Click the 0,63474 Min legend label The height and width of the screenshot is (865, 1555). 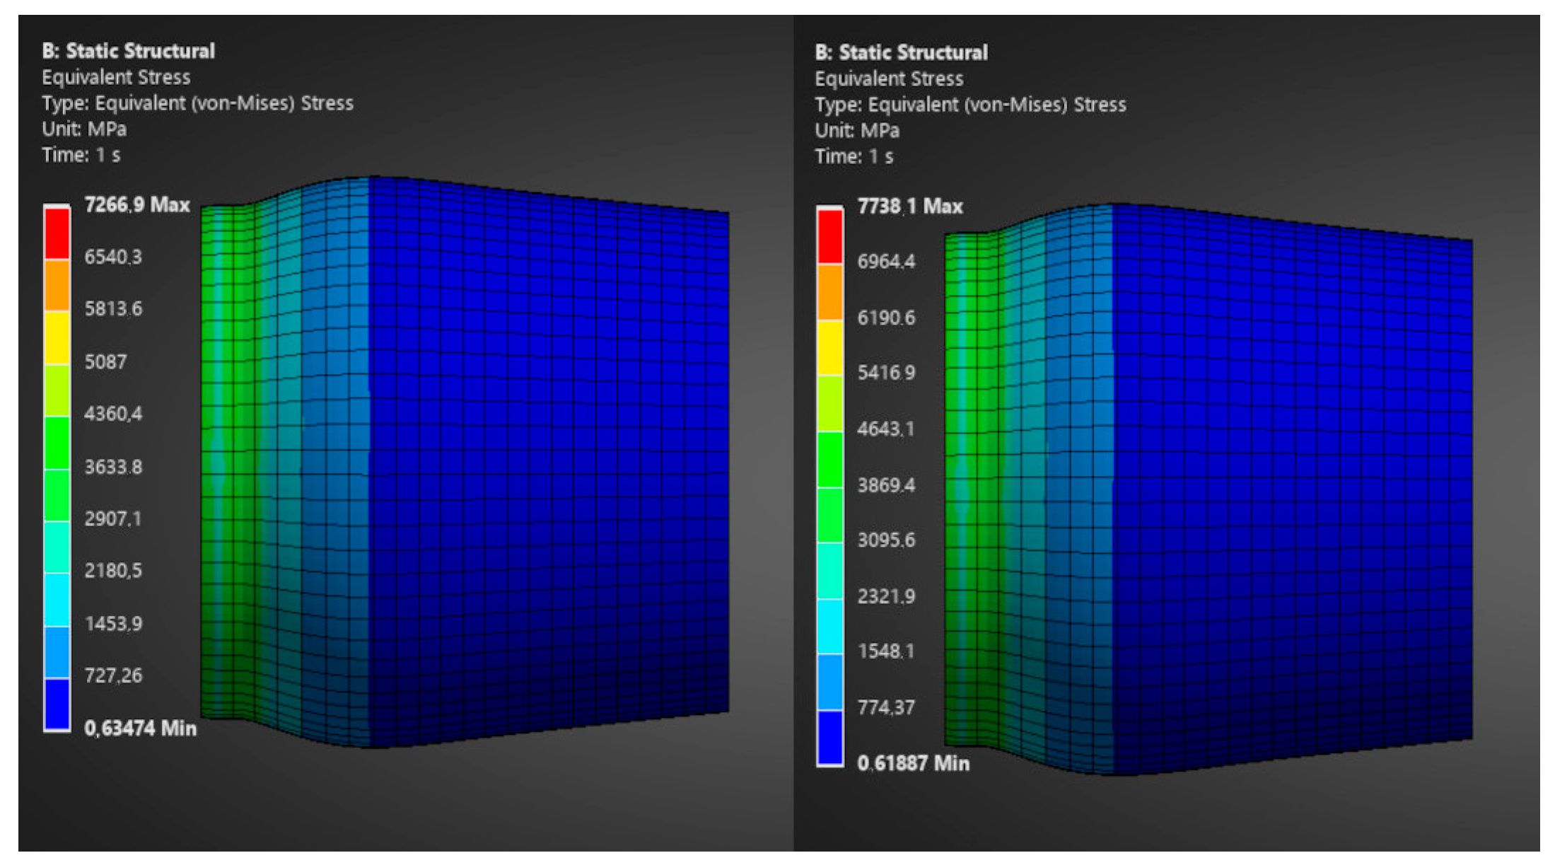(140, 728)
